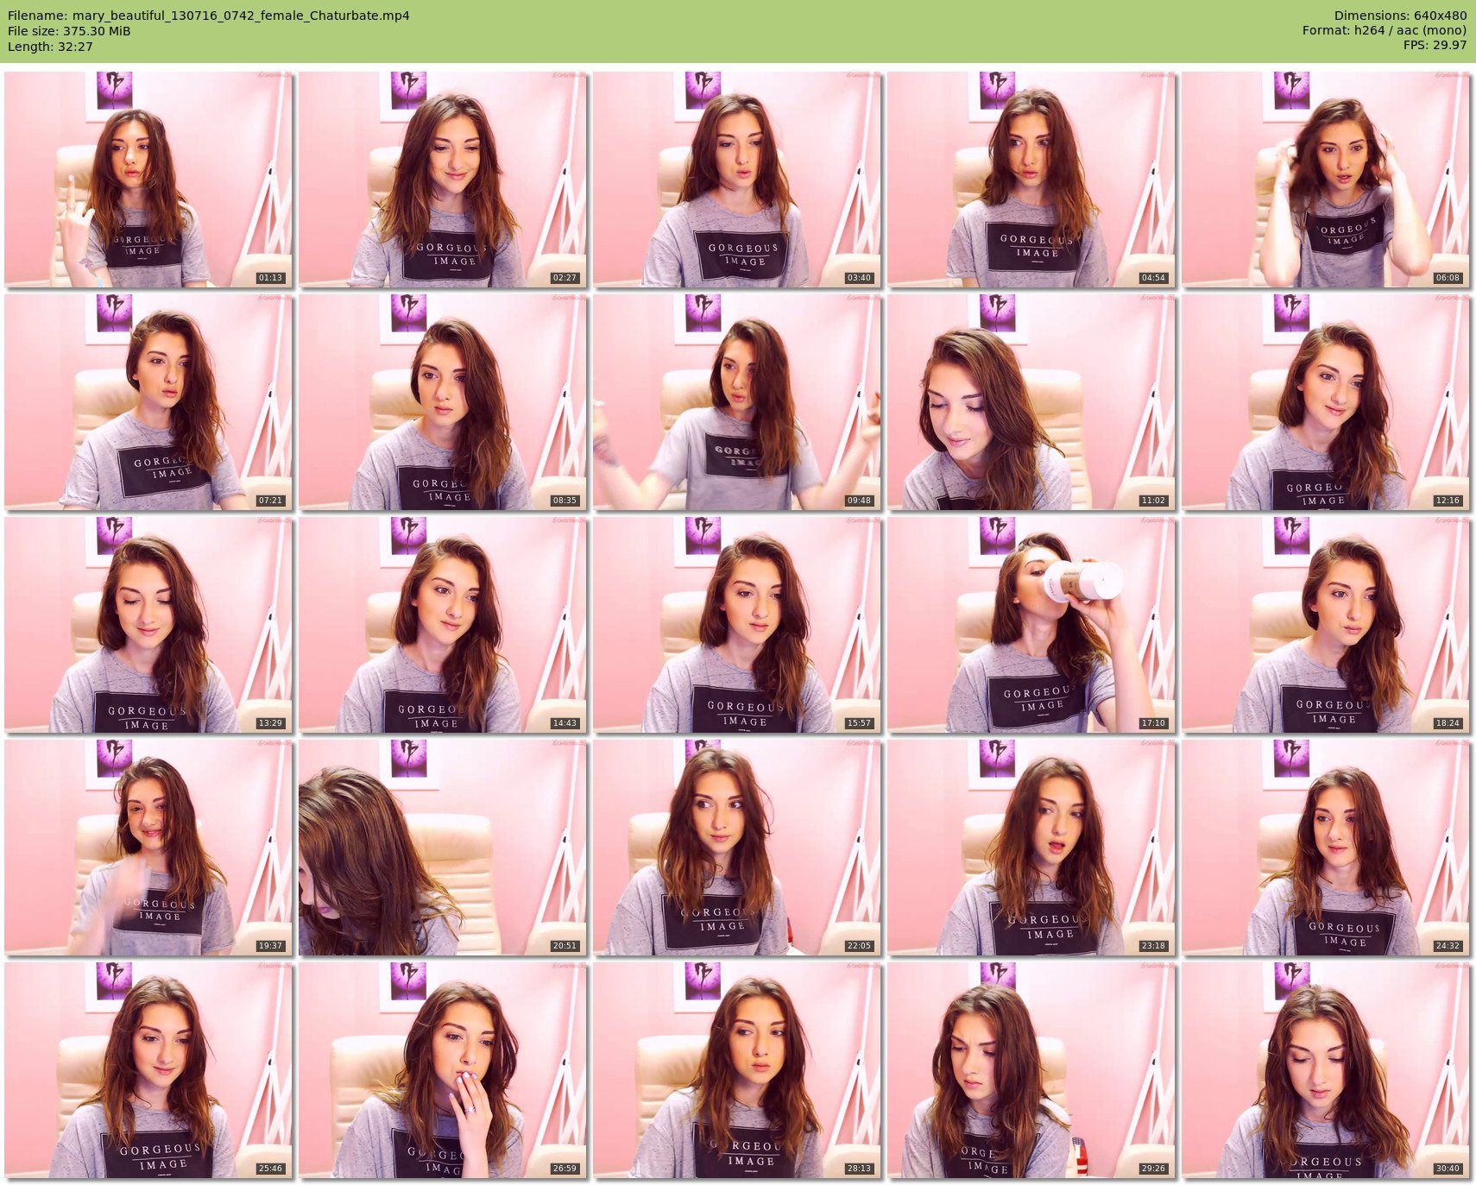This screenshot has height=1185, width=1476.
Task: Pick the 28:13 video frame
Action: pos(737,1070)
